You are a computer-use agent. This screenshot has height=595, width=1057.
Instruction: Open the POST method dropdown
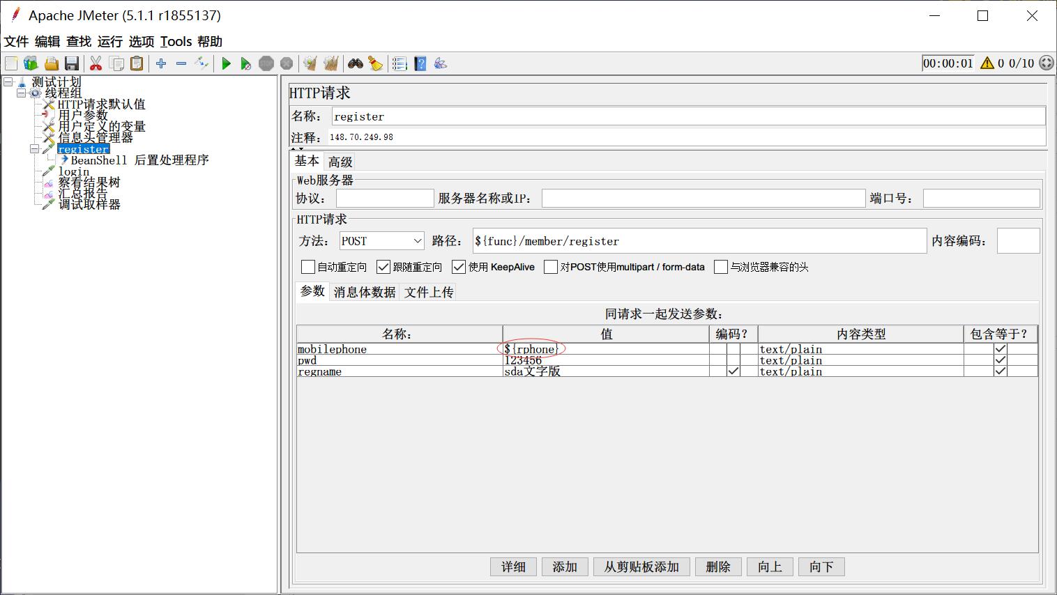coord(417,241)
